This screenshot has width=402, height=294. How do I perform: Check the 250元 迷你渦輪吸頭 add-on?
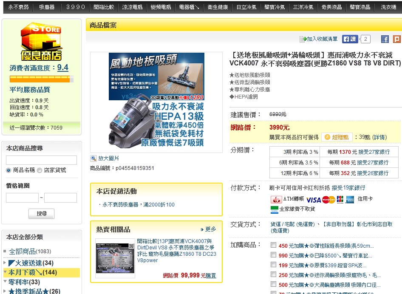pos(273,274)
